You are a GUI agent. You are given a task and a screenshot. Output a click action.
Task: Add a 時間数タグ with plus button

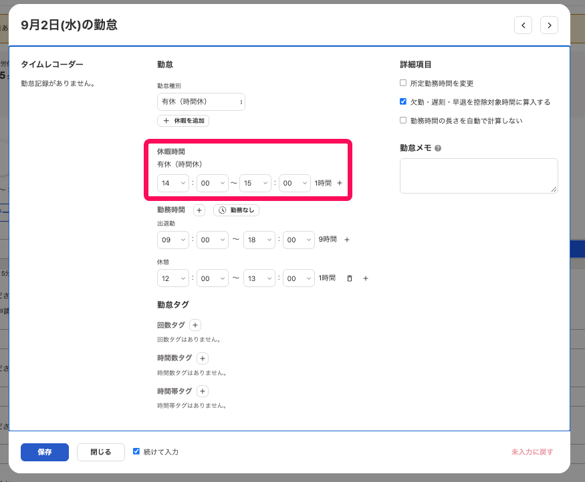coord(203,358)
